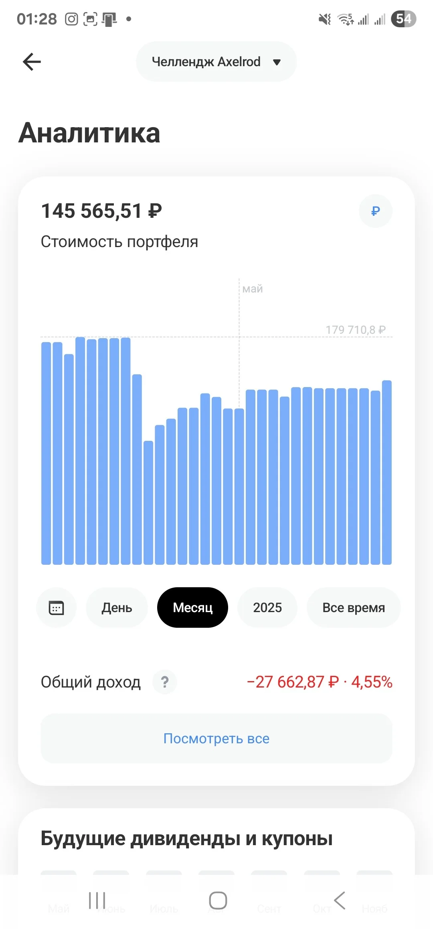This screenshot has width=433, height=929.
Task: Select the День period option
Action: pos(117,608)
